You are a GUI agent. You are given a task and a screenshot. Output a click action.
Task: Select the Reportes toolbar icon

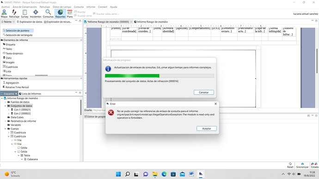pos(60,13)
